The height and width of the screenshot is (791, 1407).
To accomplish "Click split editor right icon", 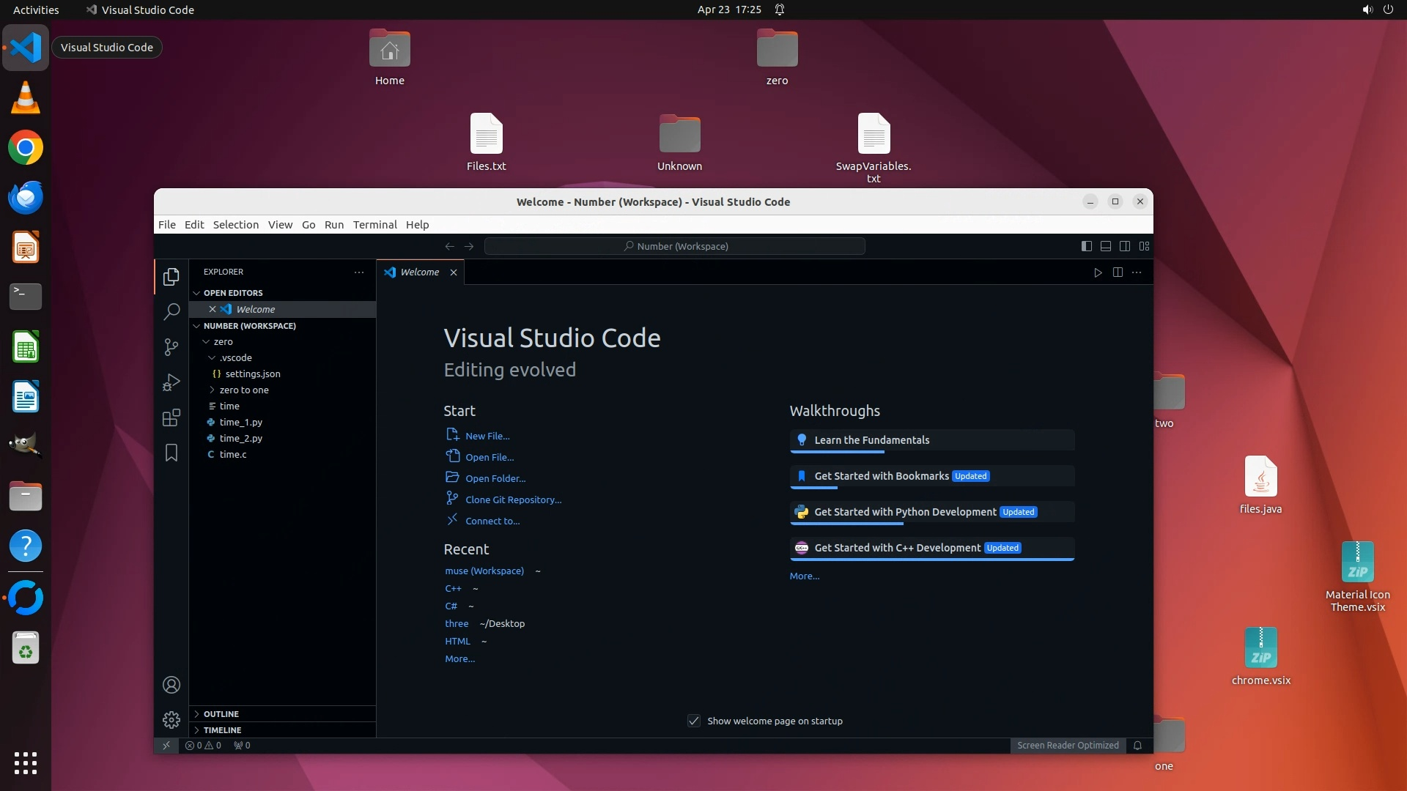I will [x=1118, y=272].
